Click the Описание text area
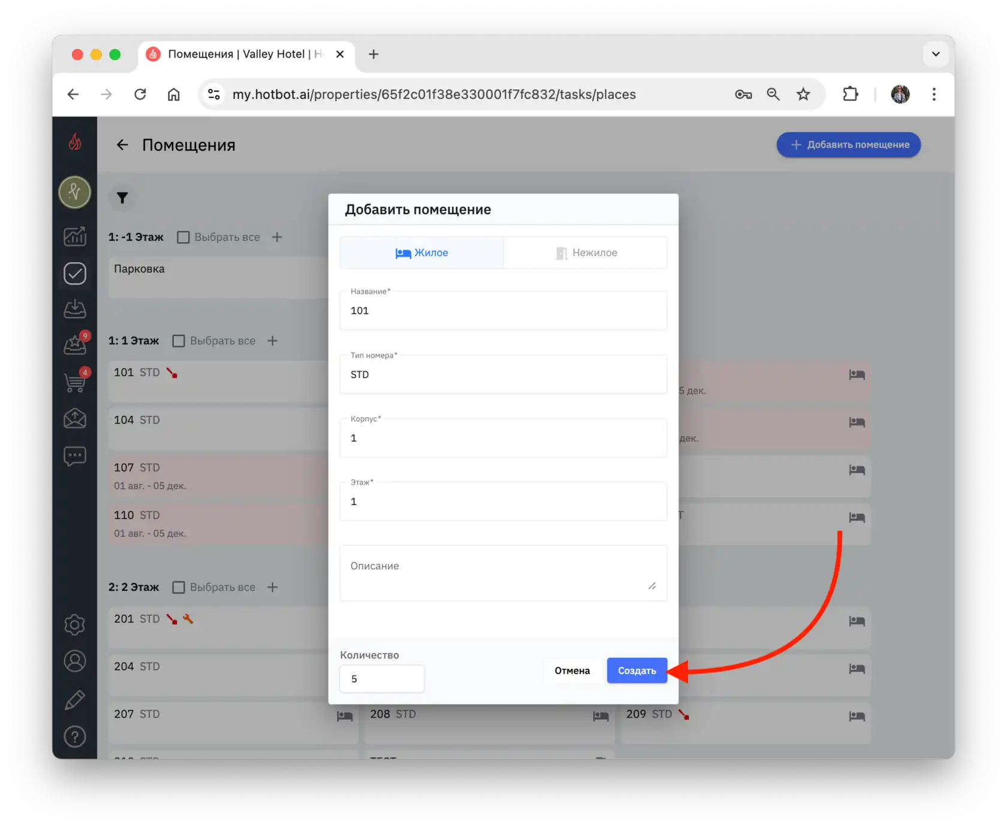Screen dimensions: 1007x828 click(x=503, y=573)
